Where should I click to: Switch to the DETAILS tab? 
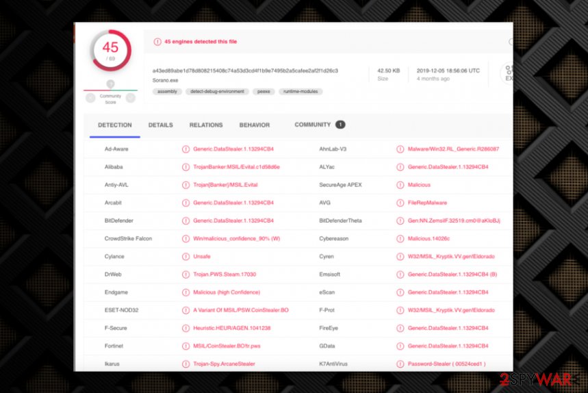[160, 125]
